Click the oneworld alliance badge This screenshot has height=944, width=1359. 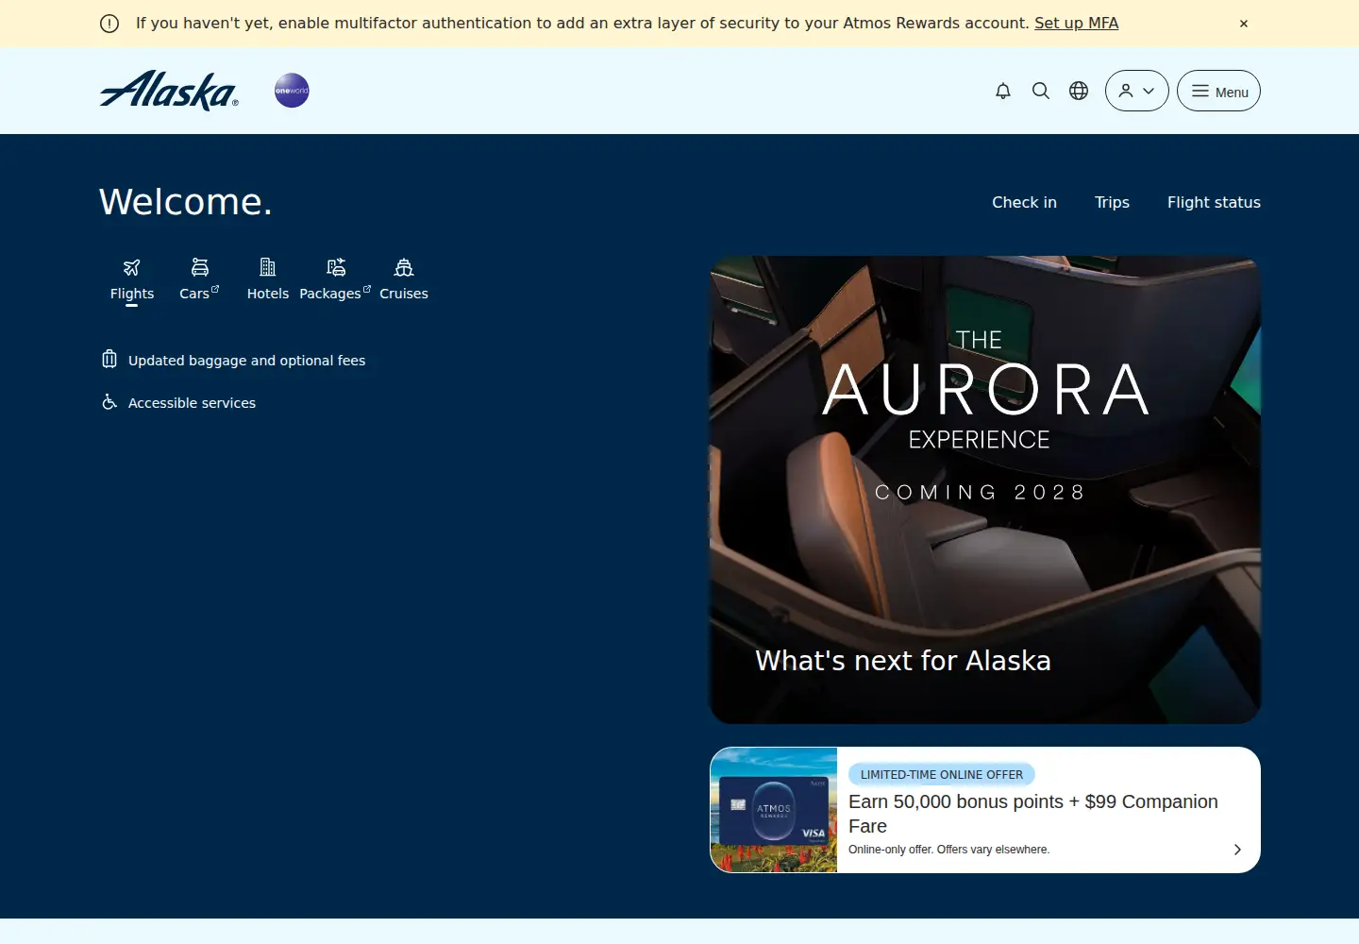(292, 91)
